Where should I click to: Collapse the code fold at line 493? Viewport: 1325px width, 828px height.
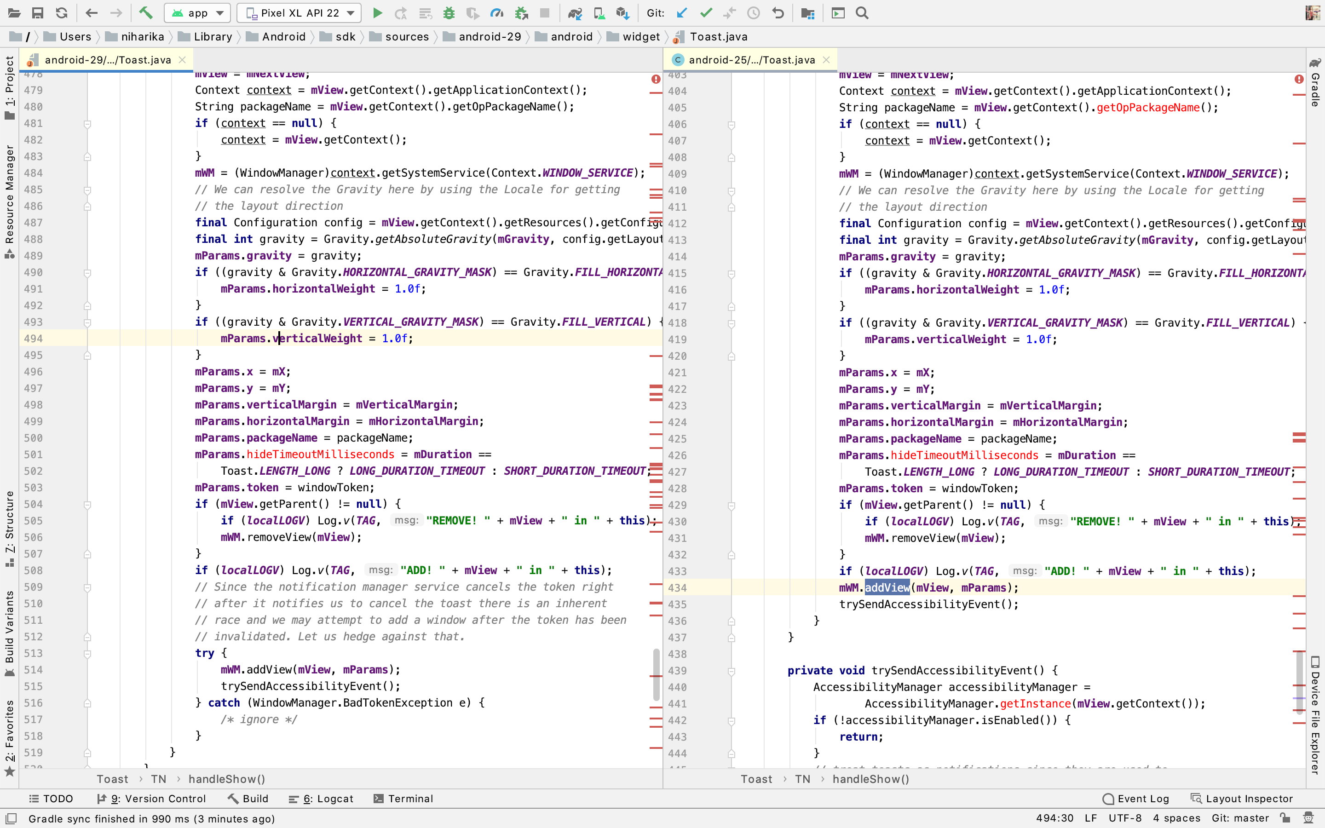[87, 322]
